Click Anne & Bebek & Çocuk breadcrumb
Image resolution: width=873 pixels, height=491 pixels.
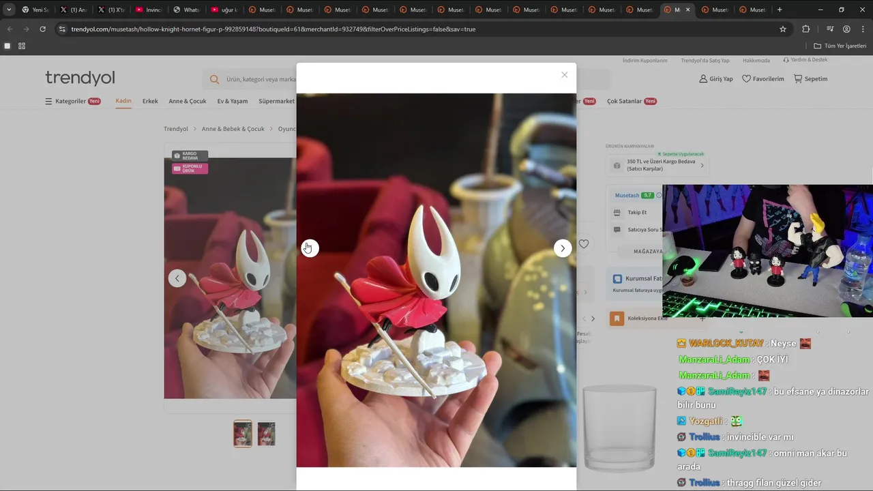(233, 129)
